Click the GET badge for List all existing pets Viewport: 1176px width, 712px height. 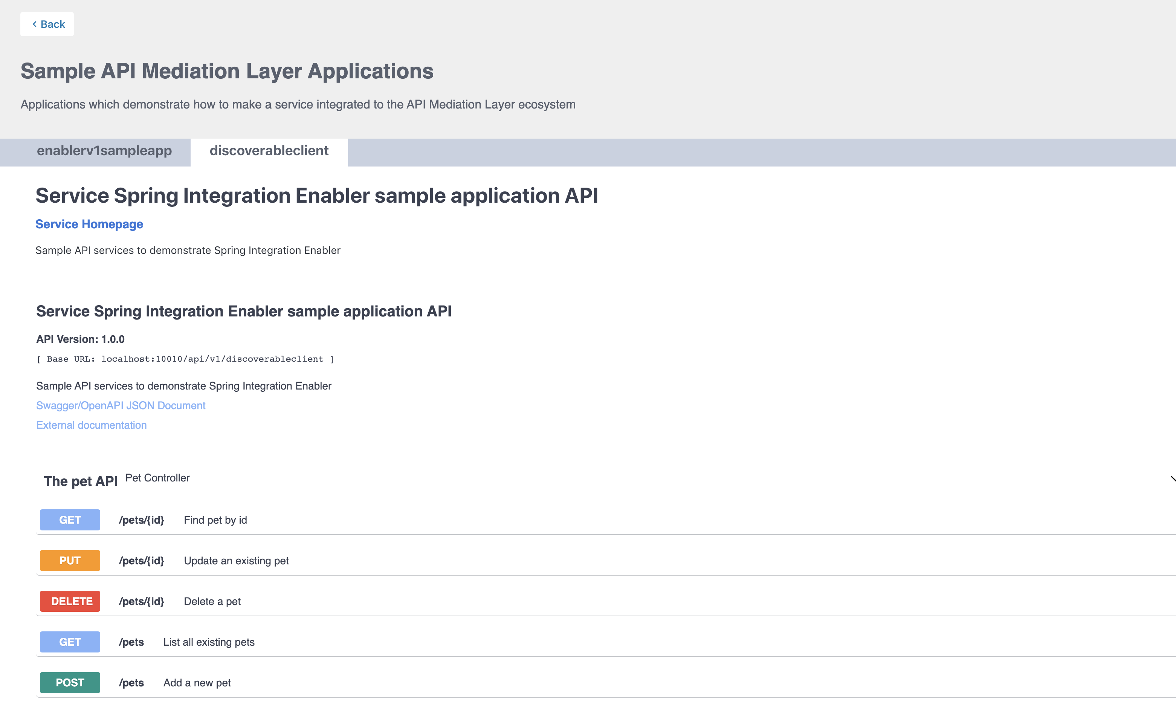click(70, 642)
